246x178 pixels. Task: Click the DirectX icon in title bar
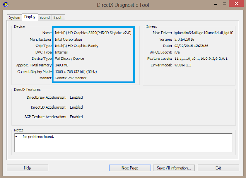(6, 5)
